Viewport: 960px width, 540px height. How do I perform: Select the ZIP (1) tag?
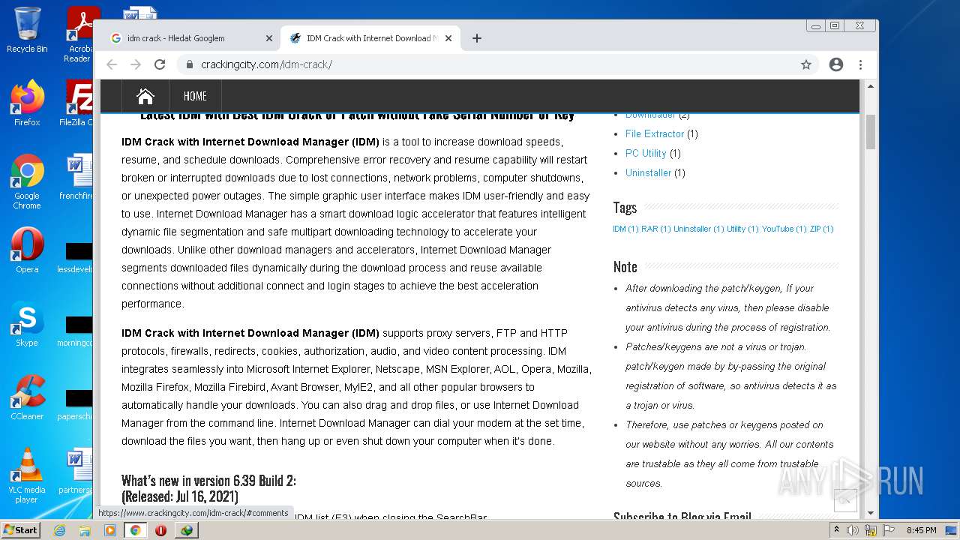[x=821, y=229]
